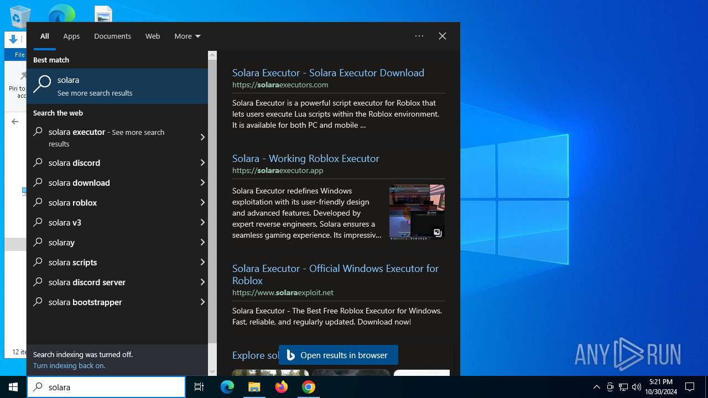The height and width of the screenshot is (398, 708).
Task: Expand the solara bootstrapper suggestion arrow
Action: click(202, 302)
